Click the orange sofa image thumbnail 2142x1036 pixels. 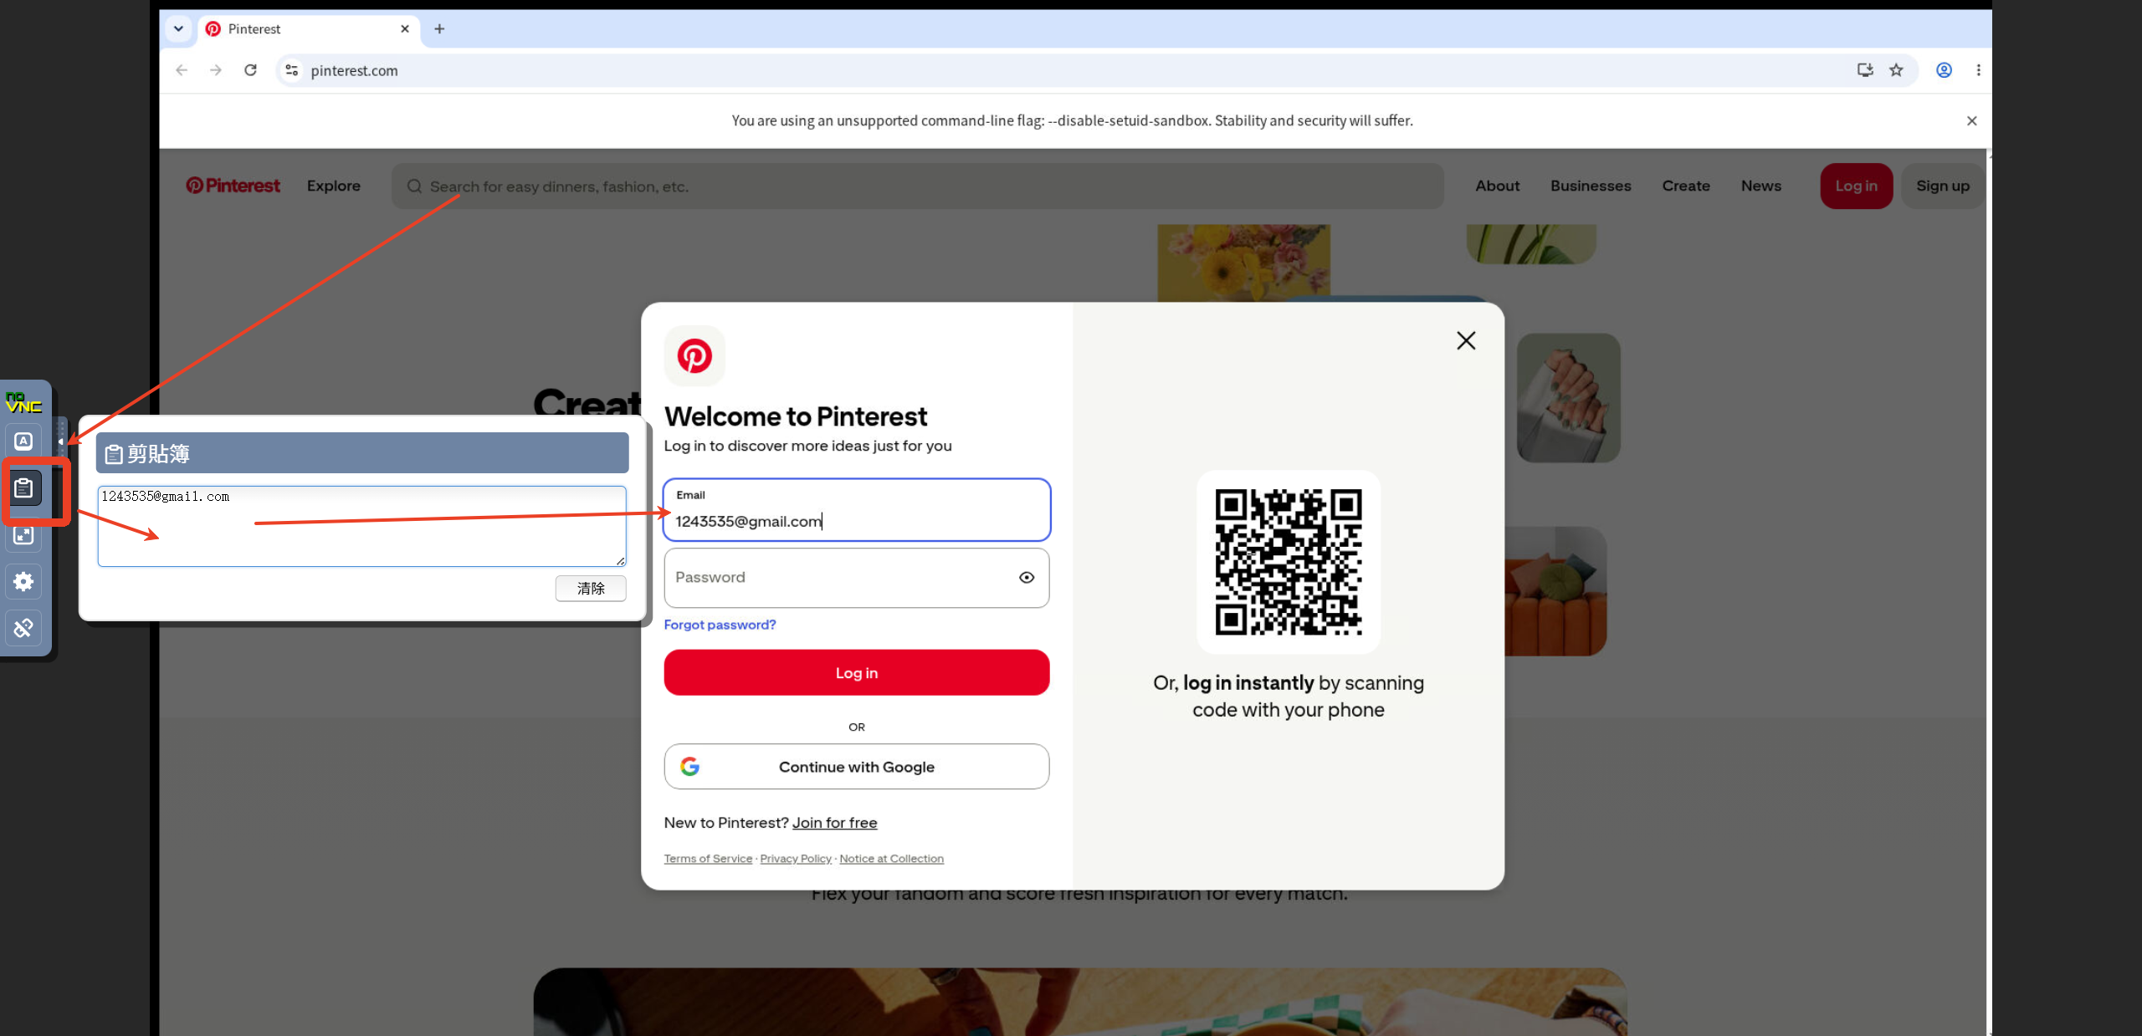[x=1555, y=591]
